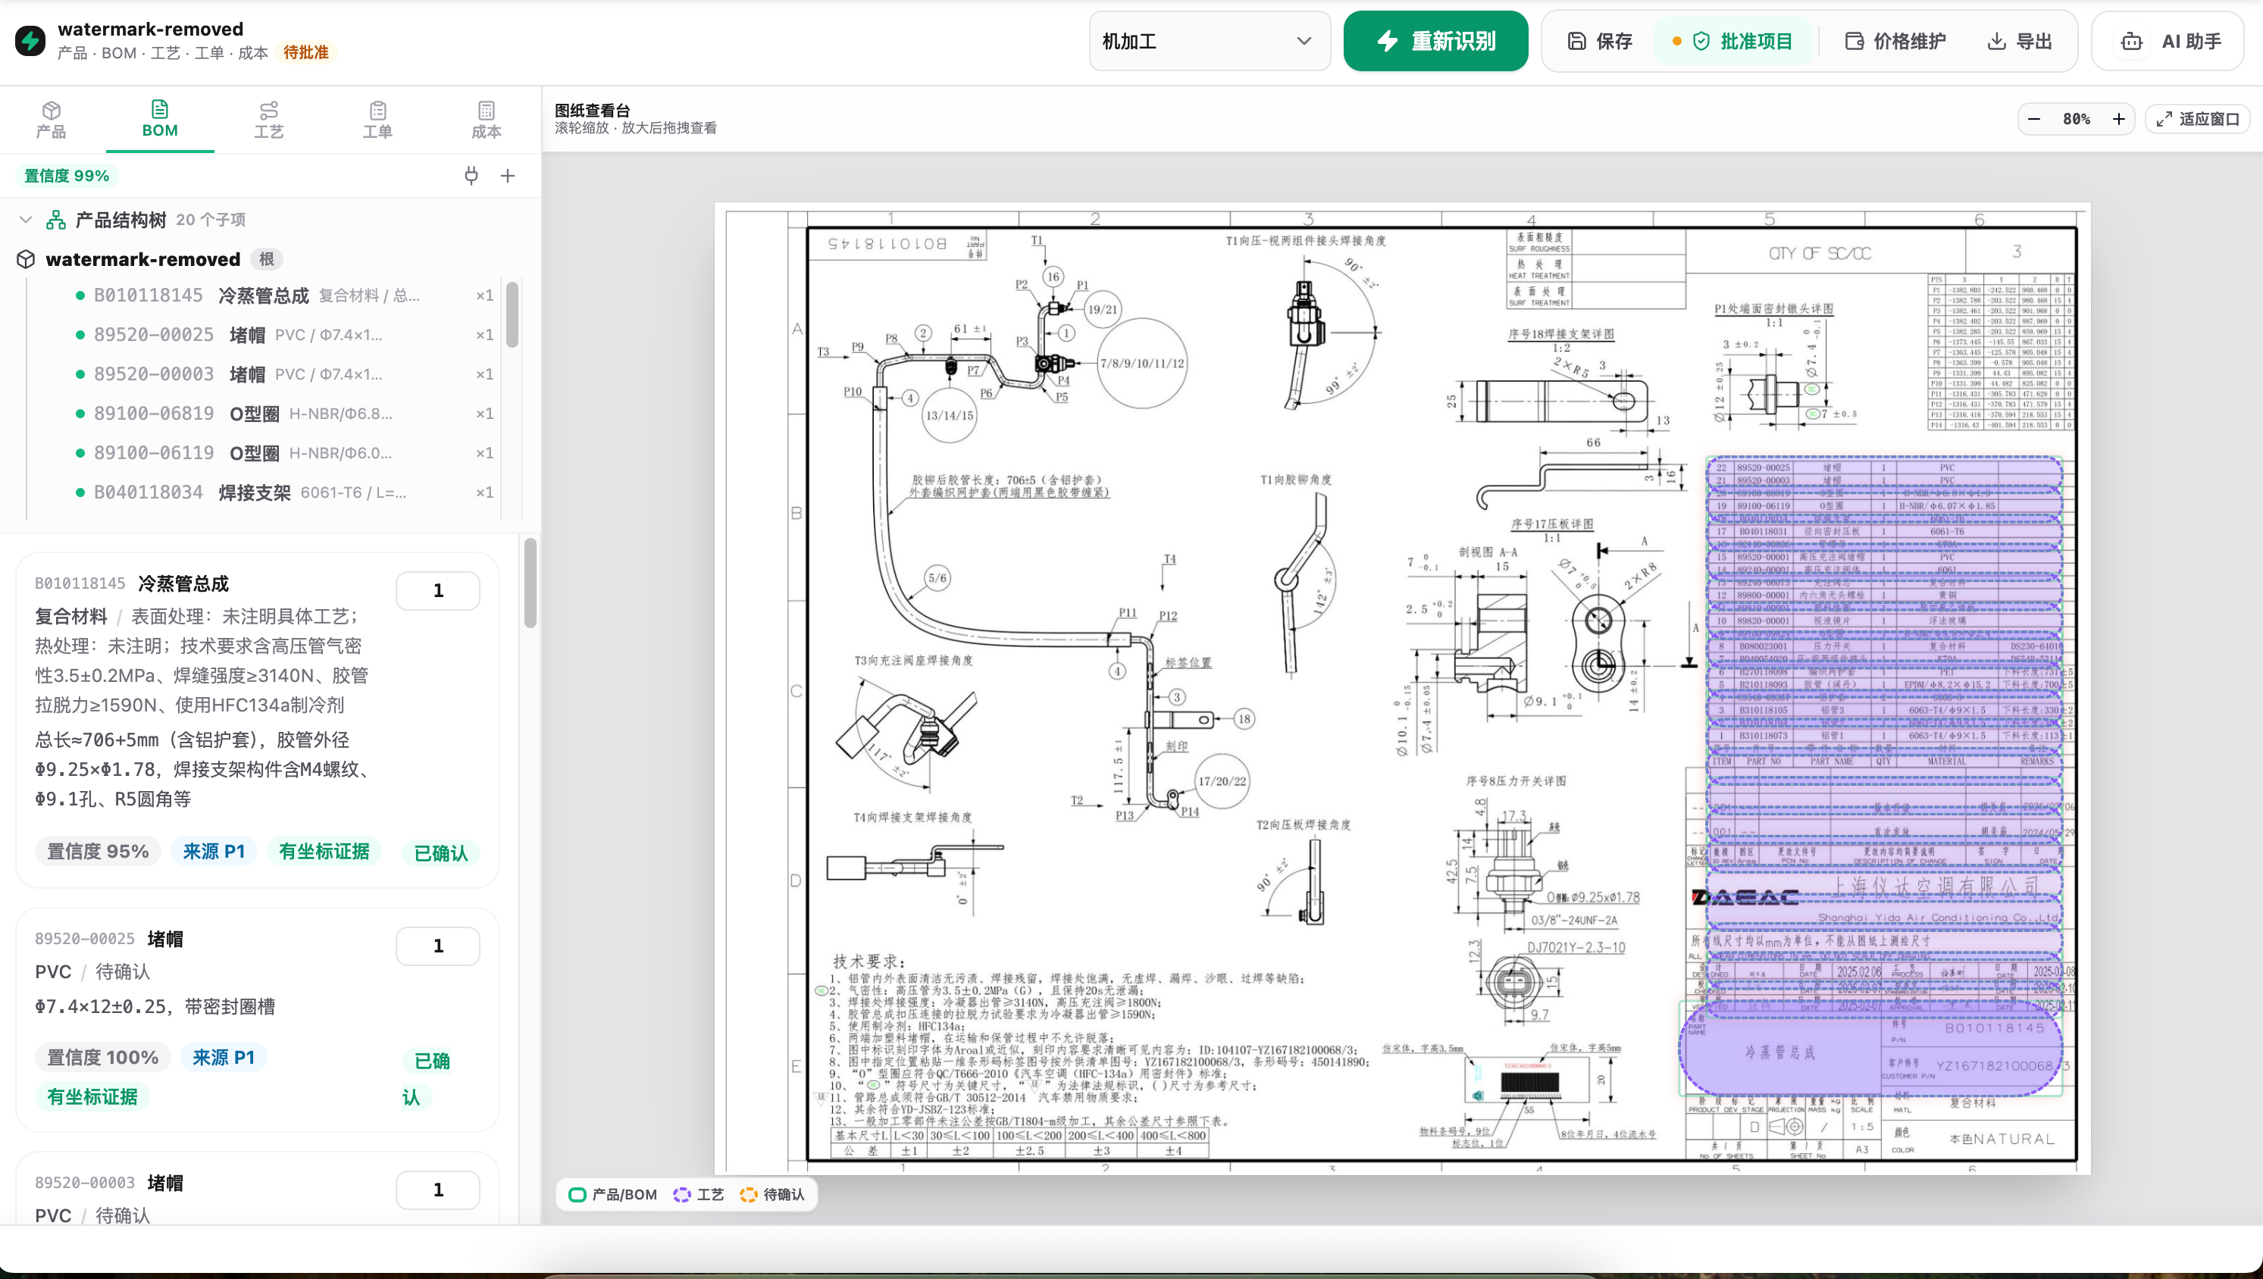Viewport: 2263px width, 1279px height.
Task: Zoom out with the minus button
Action: point(2035,120)
